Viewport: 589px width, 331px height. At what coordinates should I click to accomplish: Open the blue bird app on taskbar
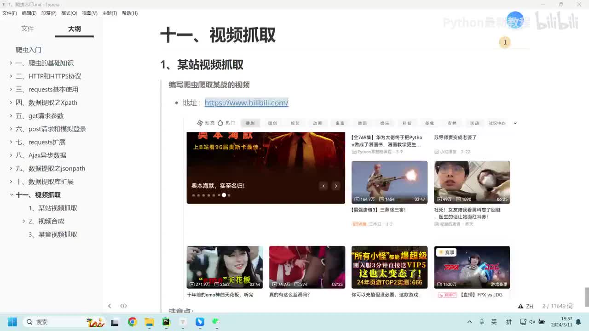pyautogui.click(x=200, y=322)
